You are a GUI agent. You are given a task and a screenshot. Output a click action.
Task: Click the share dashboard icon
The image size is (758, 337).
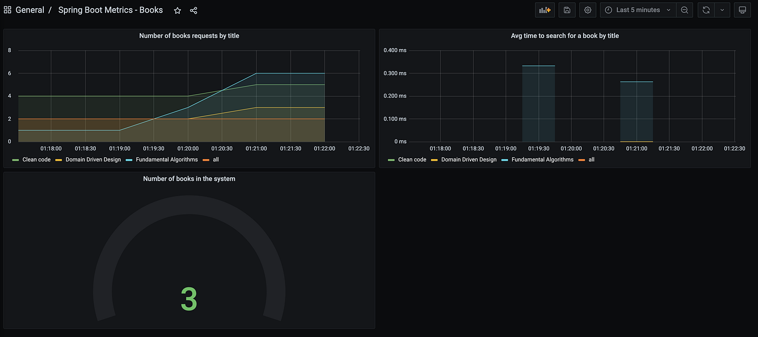pyautogui.click(x=194, y=10)
